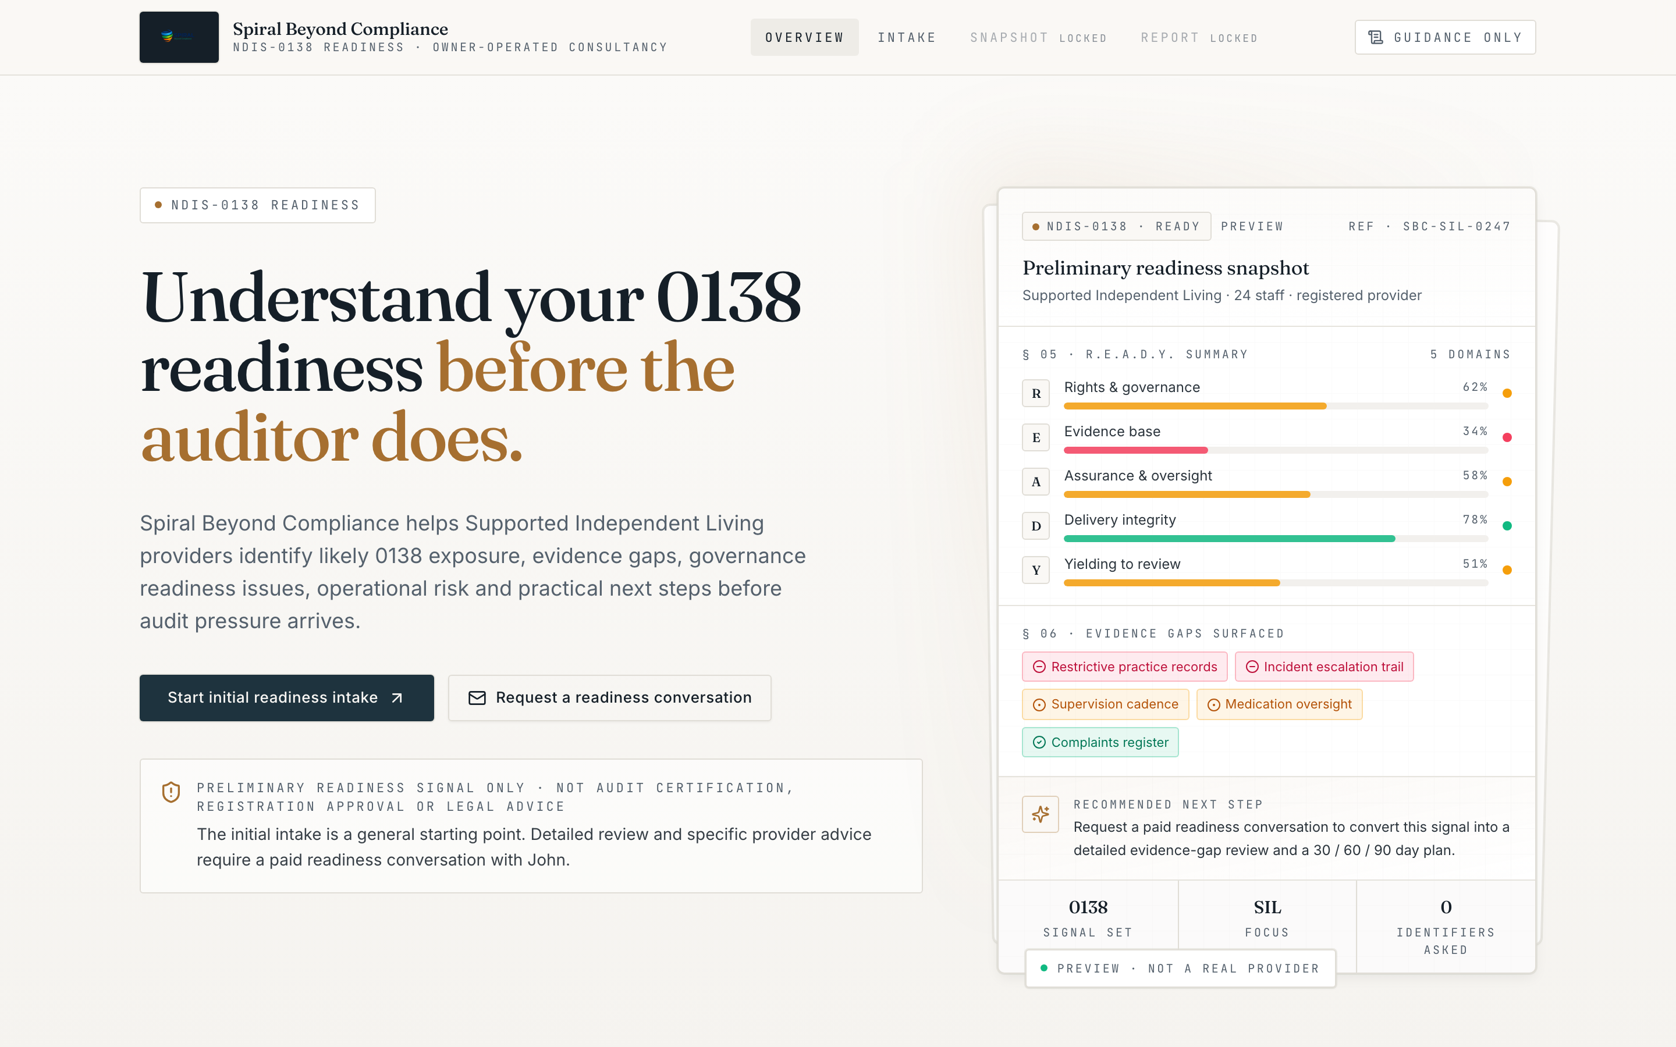
Task: Click the envelope icon on readiness conversation button
Action: tap(477, 698)
